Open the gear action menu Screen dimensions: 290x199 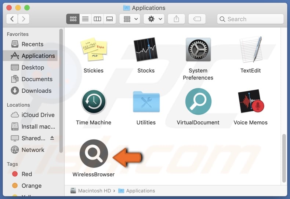(x=154, y=19)
